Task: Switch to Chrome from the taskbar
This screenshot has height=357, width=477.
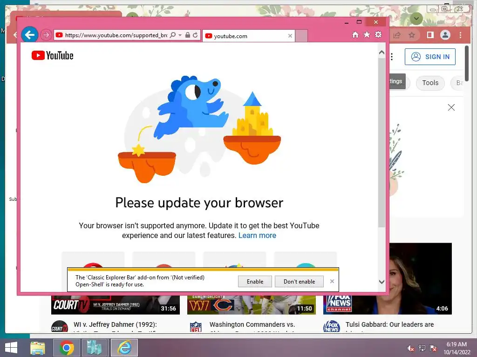Action: click(x=66, y=348)
